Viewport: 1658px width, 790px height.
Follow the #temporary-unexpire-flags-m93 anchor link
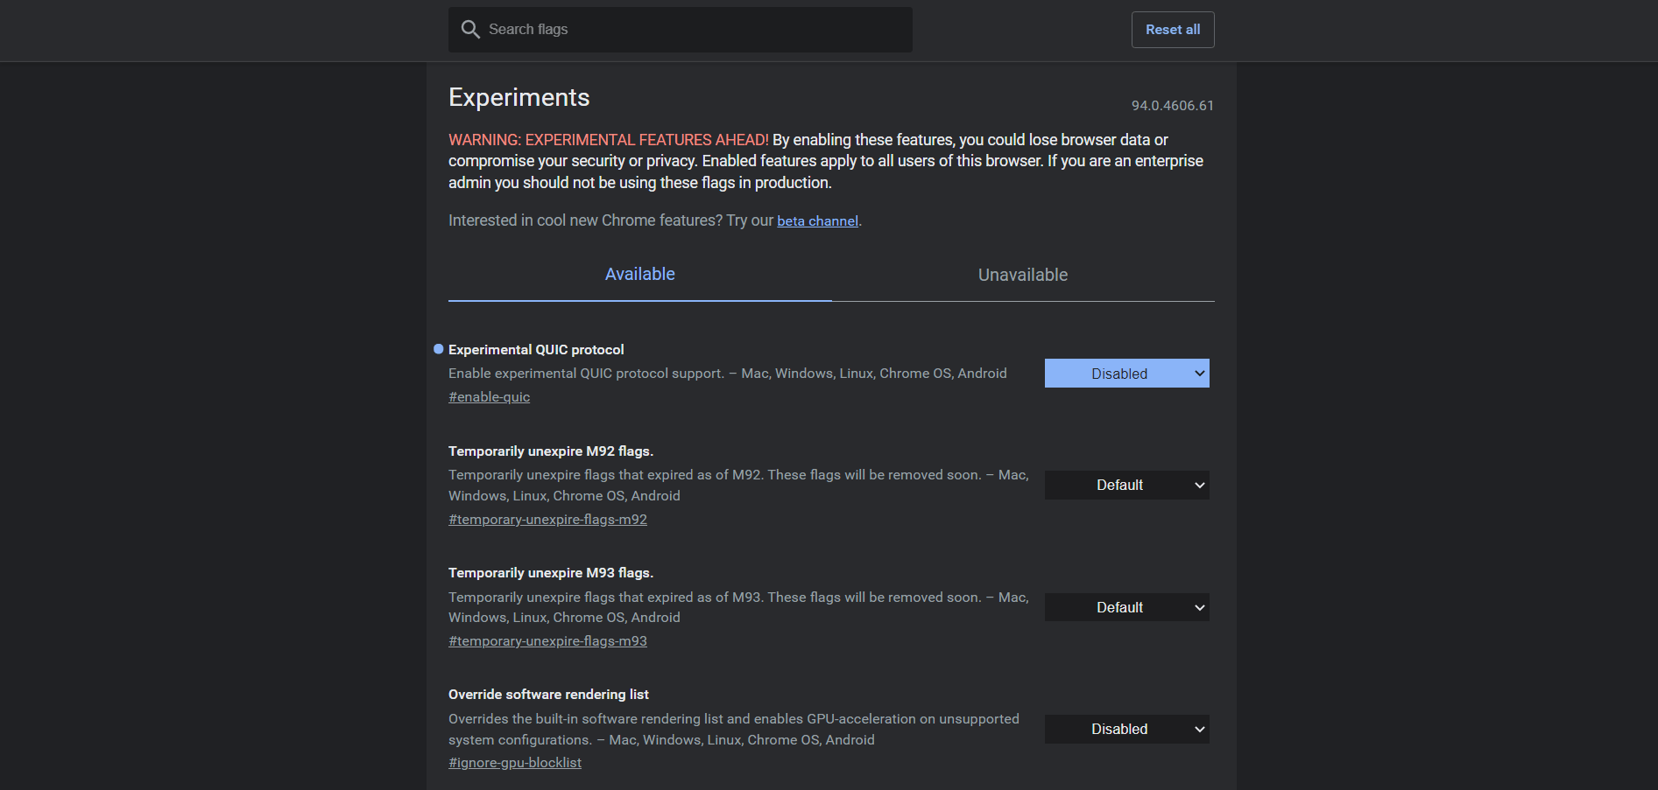(547, 641)
